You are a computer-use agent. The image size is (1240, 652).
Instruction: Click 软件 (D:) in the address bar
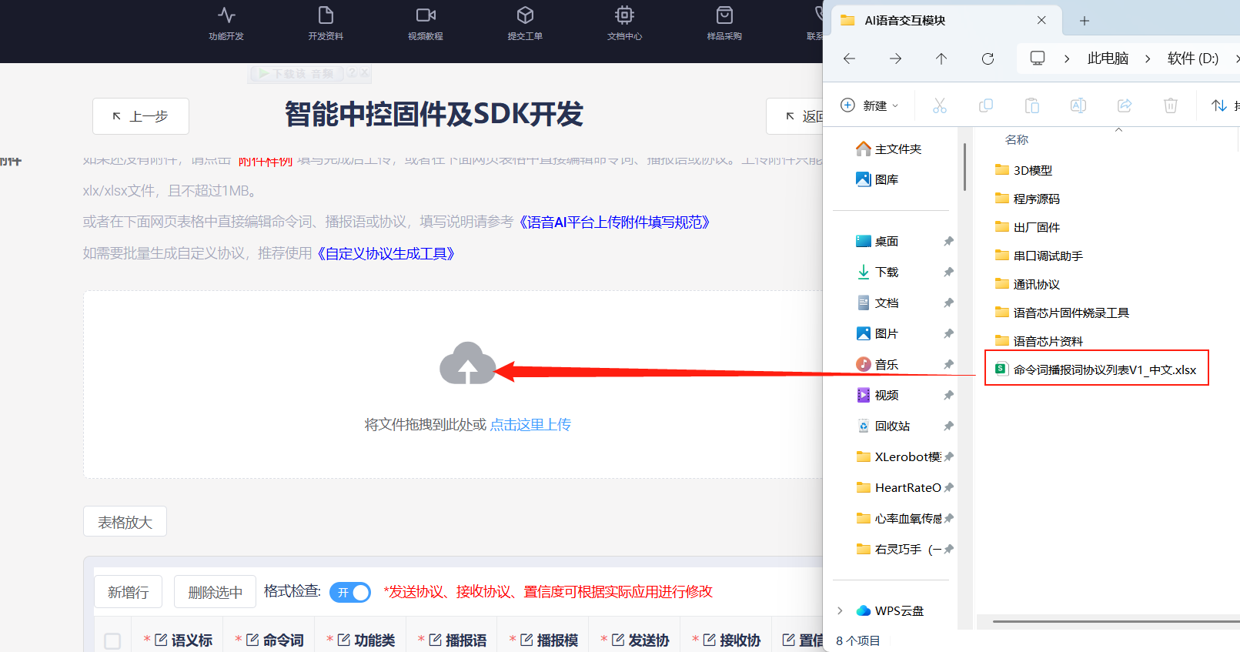(x=1192, y=59)
